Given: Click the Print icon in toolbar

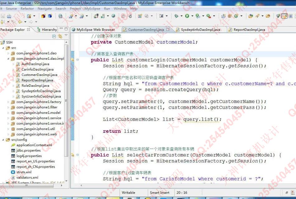Looking at the screenshot, I should tap(9, 16).
